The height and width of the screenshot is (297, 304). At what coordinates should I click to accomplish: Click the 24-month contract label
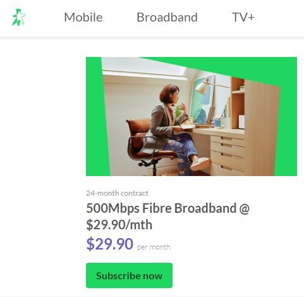pyautogui.click(x=118, y=193)
